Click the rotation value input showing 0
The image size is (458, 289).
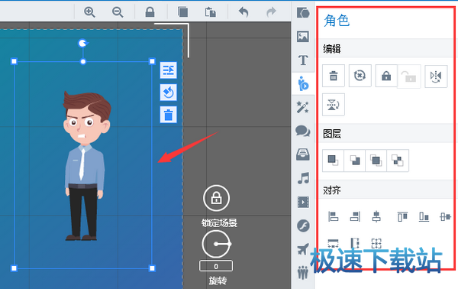coord(216,266)
